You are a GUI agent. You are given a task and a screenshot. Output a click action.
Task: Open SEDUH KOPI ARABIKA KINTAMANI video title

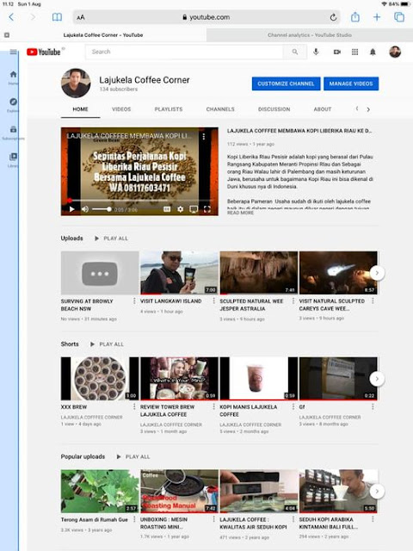(x=329, y=523)
